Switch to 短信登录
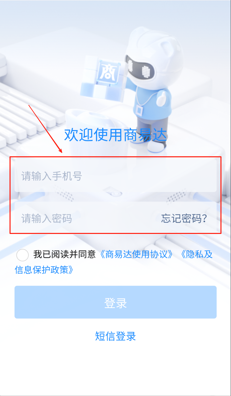231x396 pixels. (115, 336)
